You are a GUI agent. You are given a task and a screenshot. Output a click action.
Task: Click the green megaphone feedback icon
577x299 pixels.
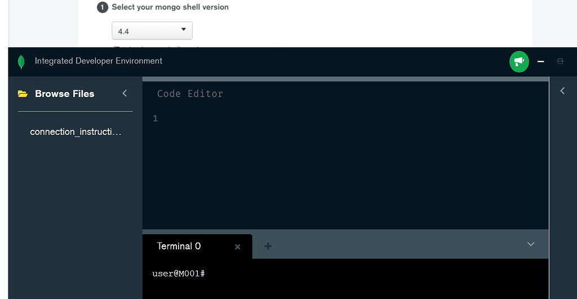[x=519, y=61]
